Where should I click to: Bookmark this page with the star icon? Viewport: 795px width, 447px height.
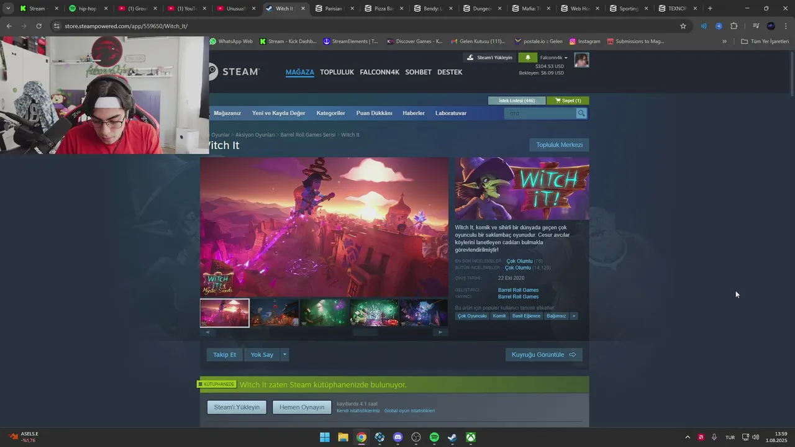[x=683, y=26]
